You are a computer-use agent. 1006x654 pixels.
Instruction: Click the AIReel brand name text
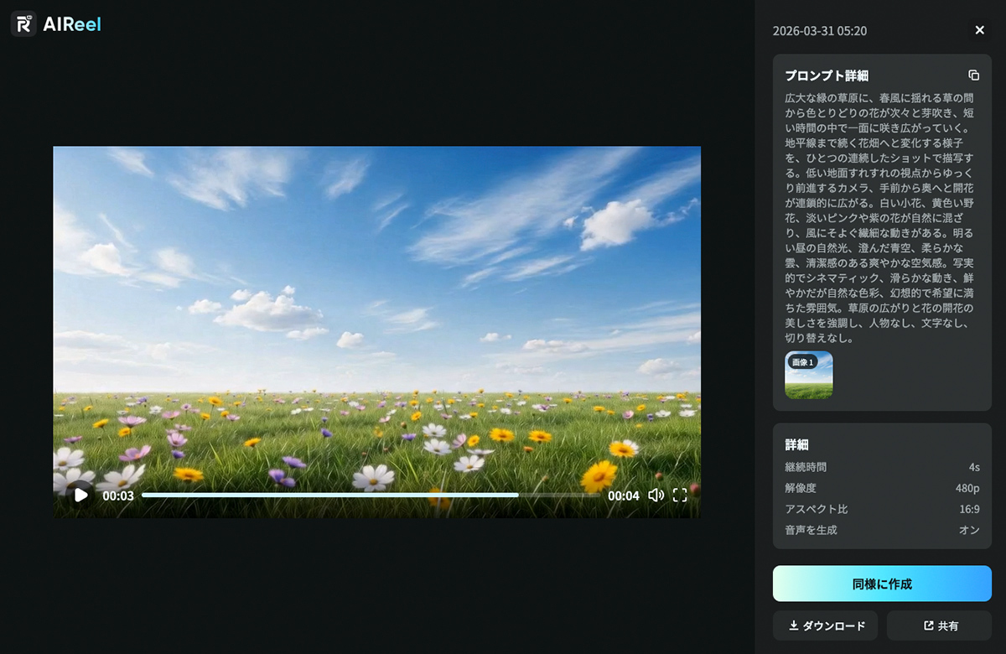pos(72,24)
